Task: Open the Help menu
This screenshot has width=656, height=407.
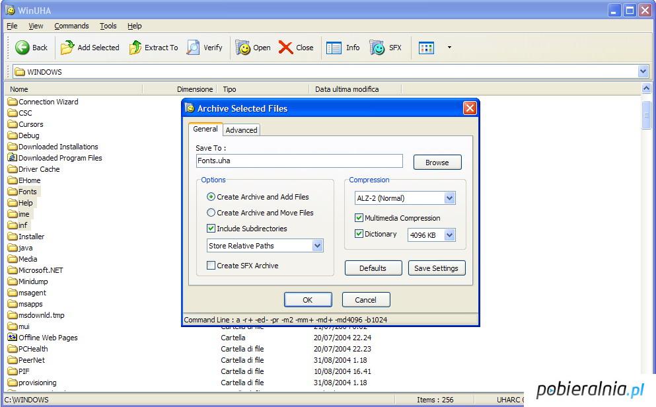Action: [x=134, y=26]
